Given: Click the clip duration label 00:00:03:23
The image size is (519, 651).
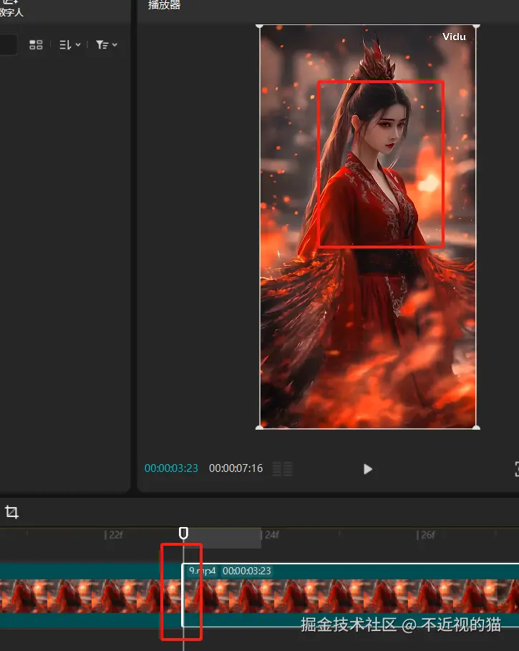Looking at the screenshot, I should pyautogui.click(x=247, y=571).
